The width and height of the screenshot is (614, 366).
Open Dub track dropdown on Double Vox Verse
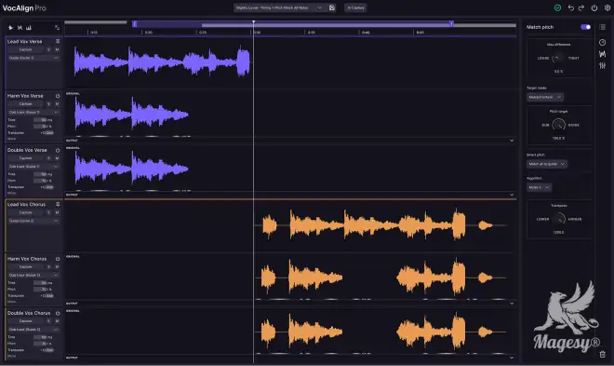(x=33, y=166)
